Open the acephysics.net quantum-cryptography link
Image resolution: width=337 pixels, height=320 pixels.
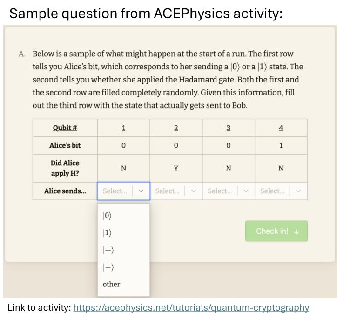point(191,308)
